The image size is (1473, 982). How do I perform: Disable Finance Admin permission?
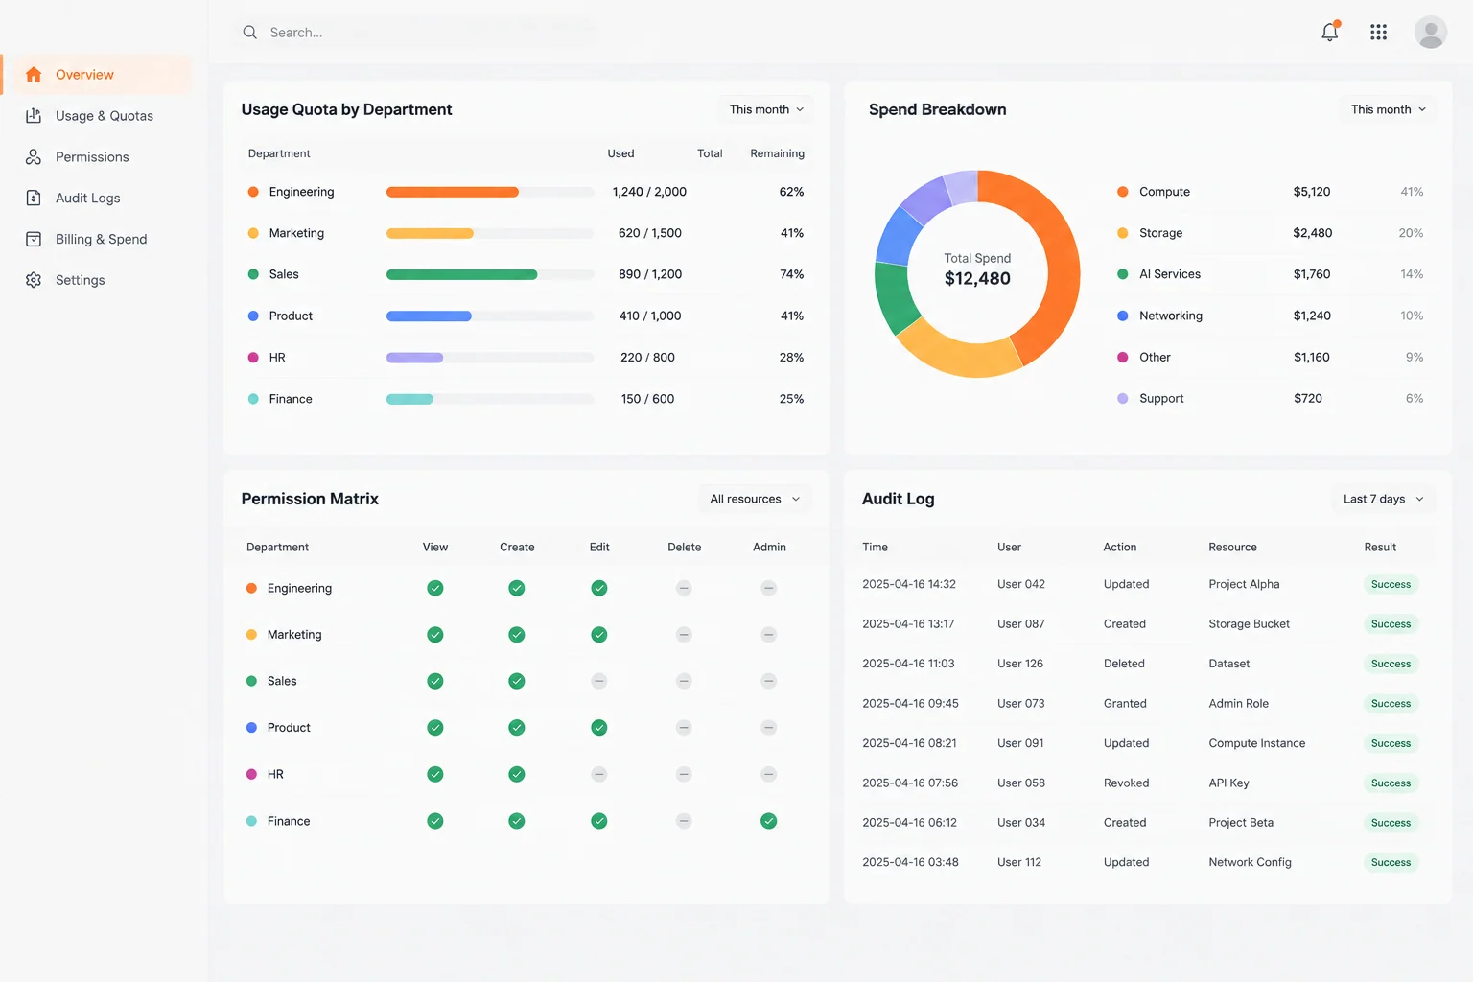(x=769, y=821)
